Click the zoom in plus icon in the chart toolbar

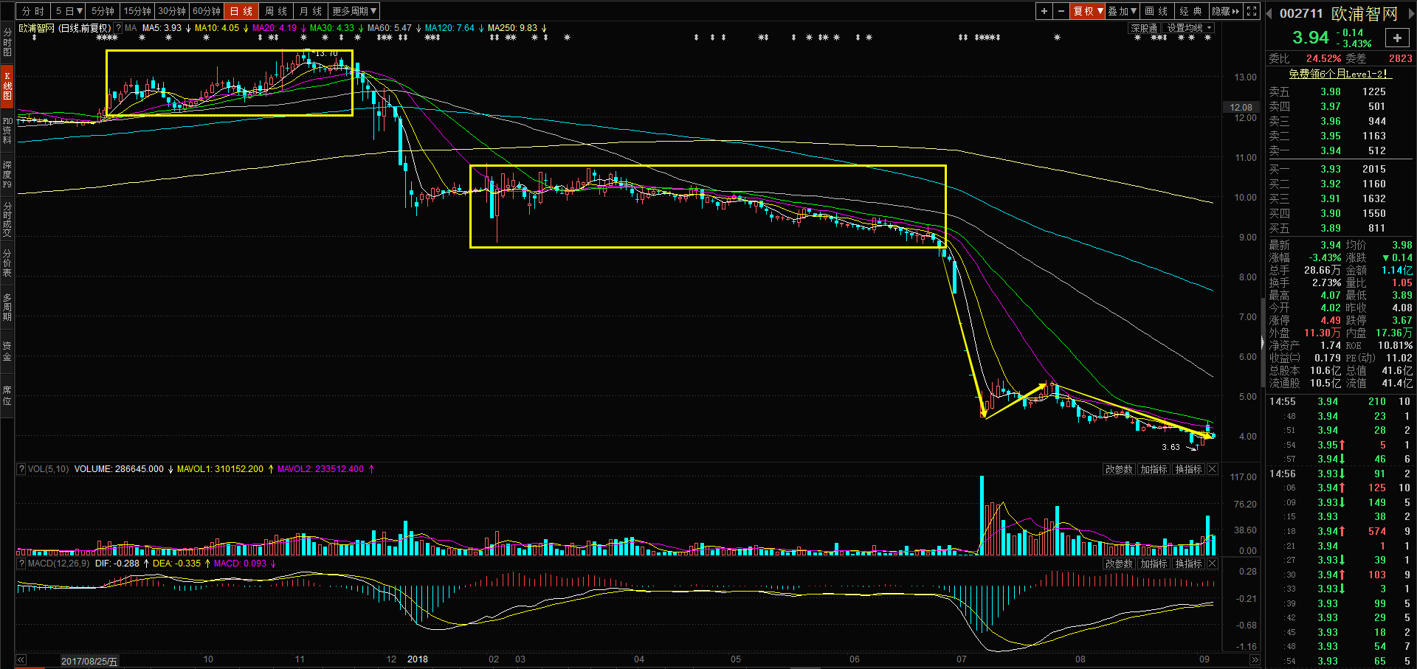1044,11
